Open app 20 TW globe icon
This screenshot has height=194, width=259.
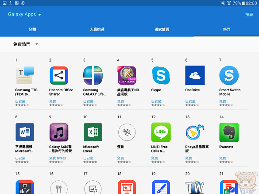coord(195,187)
